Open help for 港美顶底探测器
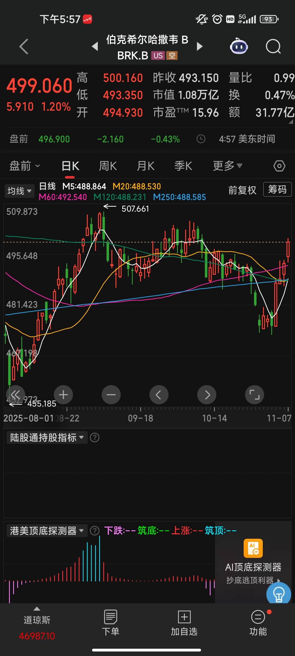 pyautogui.click(x=95, y=531)
